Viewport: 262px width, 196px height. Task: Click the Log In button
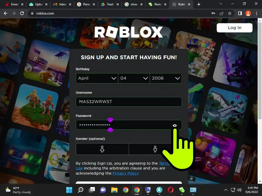click(234, 28)
